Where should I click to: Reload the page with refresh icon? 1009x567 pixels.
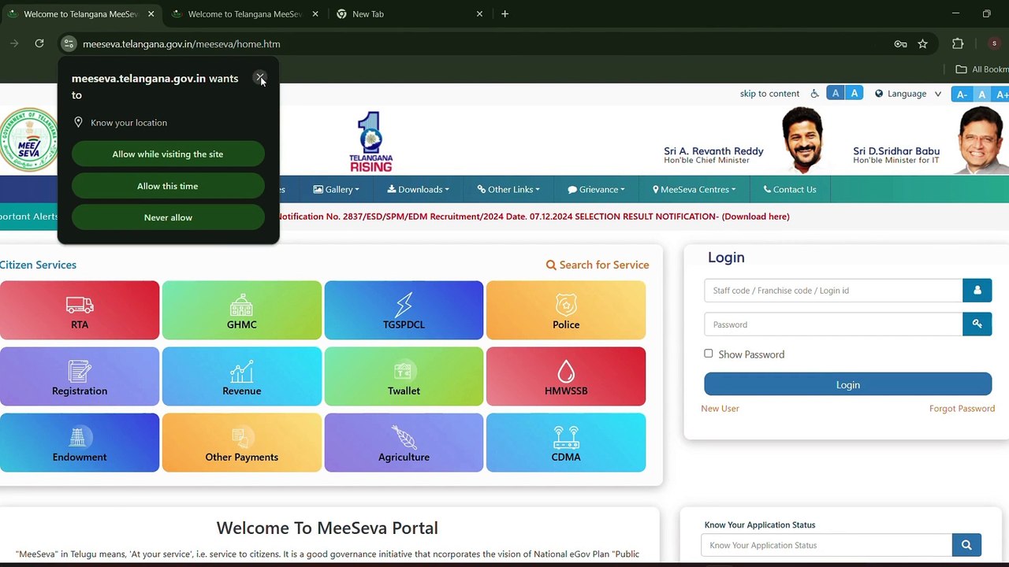[39, 43]
